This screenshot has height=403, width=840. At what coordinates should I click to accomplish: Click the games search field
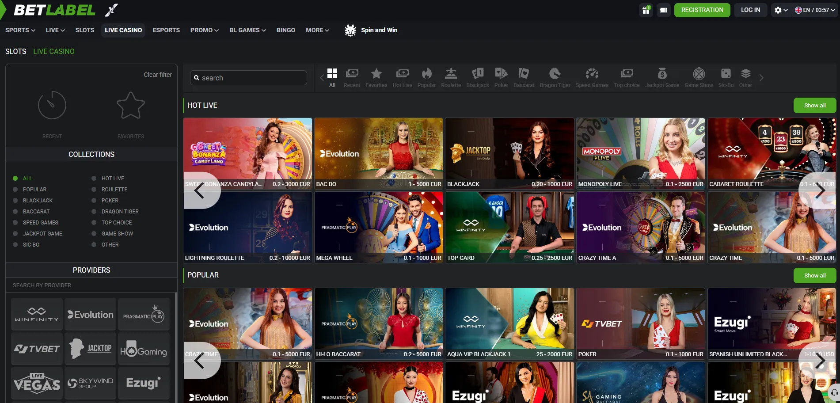tap(248, 78)
